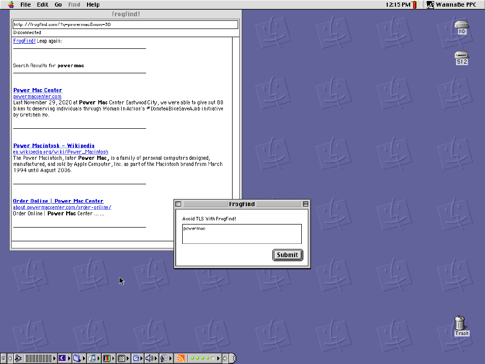Click the close box of the FrogFind dialog

pyautogui.click(x=178, y=204)
